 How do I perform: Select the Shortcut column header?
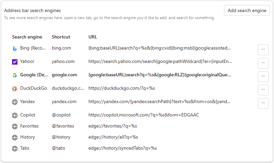(x=61, y=37)
